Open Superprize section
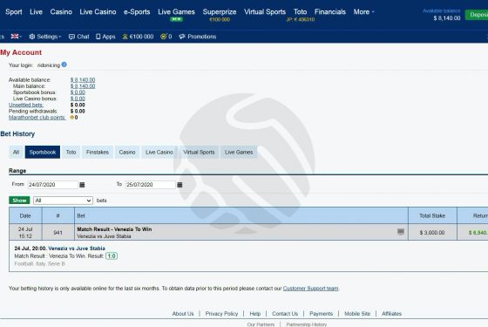This screenshot has height=327, width=488. tap(220, 12)
